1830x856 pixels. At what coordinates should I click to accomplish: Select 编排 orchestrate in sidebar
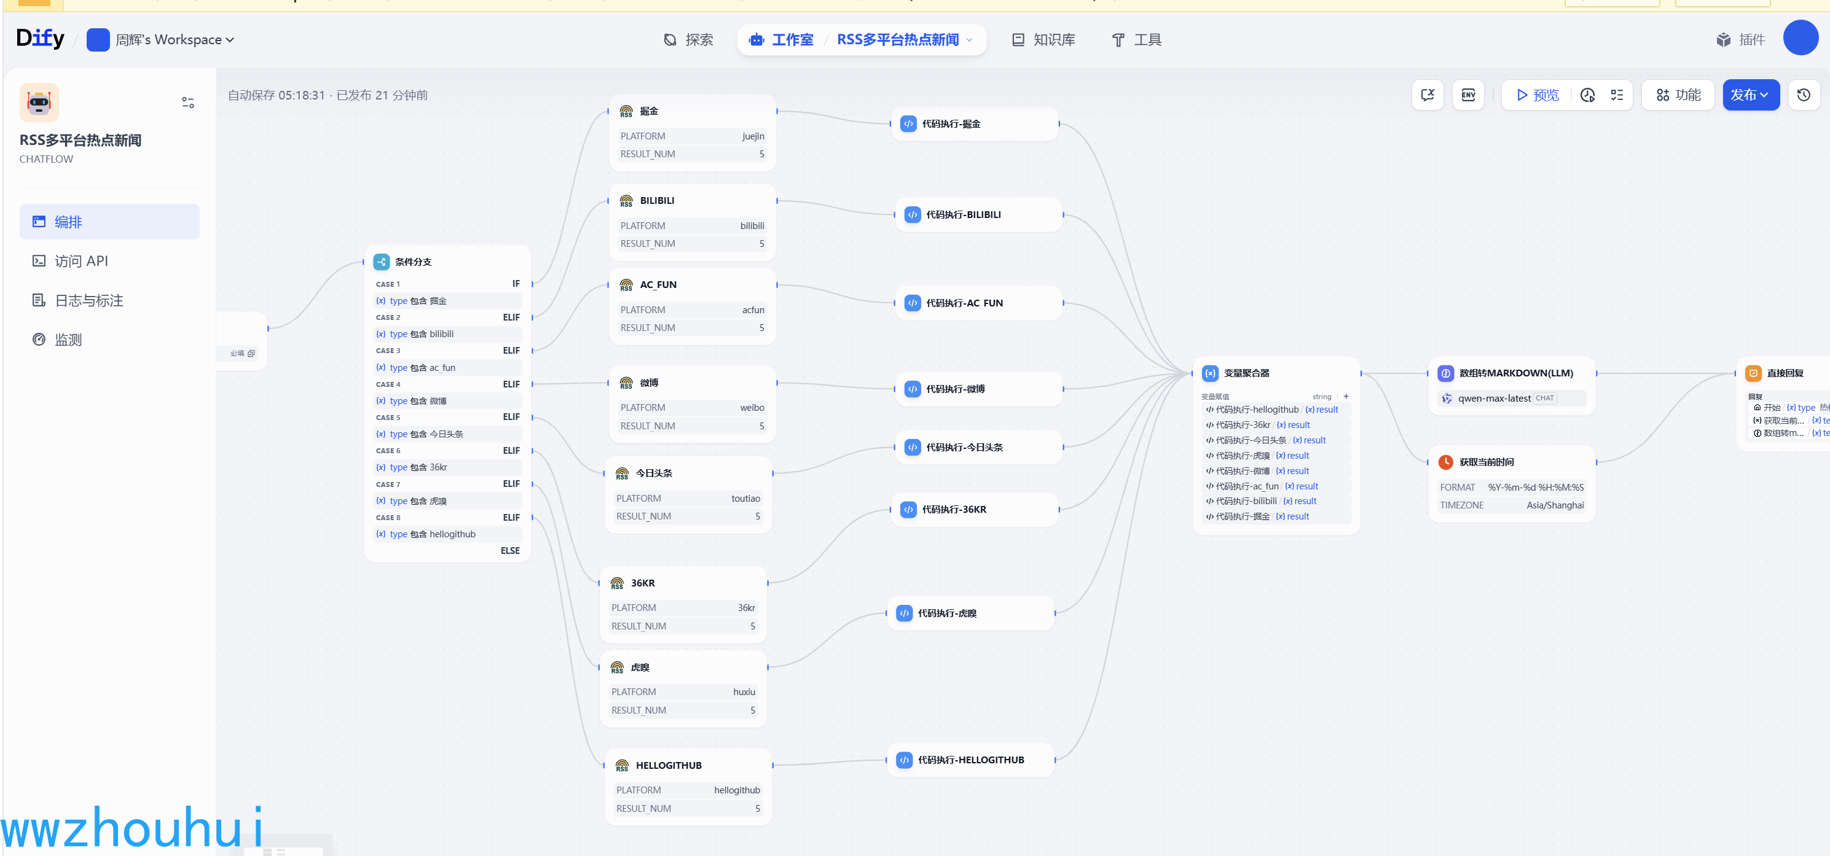[109, 222]
